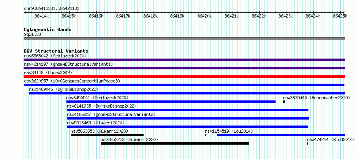Image resolution: width=356 pixels, height=159 pixels.
Task: Open esv3620957 (1000GenomesConsortiumPhase3) label
Action: 72,81
